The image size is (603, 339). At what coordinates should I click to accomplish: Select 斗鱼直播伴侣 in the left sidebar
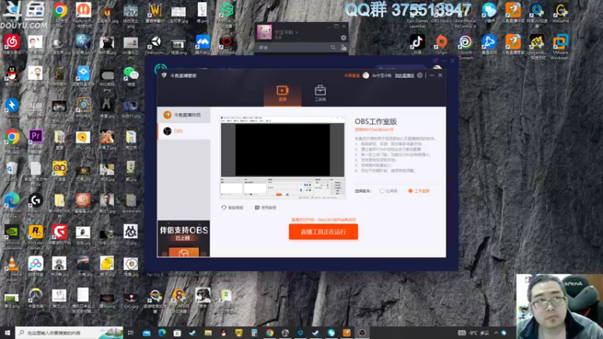[x=184, y=115]
